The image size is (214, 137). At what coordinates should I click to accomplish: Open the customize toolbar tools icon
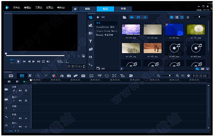click(x=30, y=76)
